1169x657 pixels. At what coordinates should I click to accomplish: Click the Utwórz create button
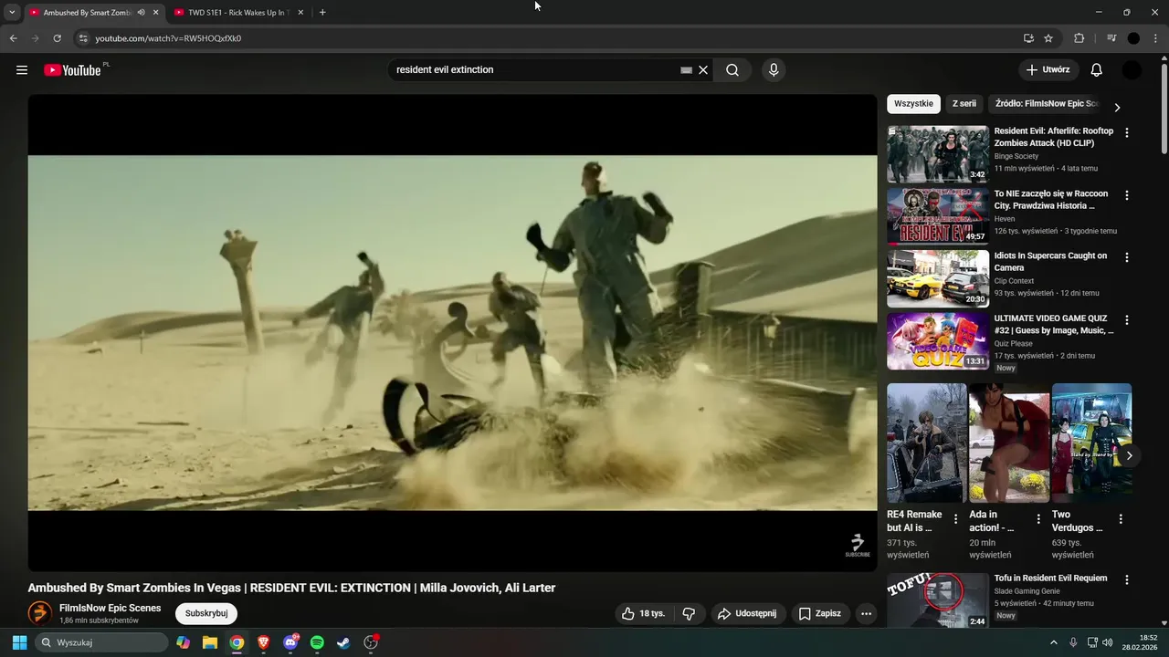1048,70
